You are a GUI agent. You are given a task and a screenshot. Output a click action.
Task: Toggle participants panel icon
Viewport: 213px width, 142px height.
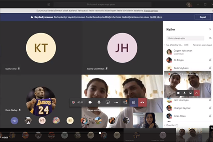click(x=133, y=102)
